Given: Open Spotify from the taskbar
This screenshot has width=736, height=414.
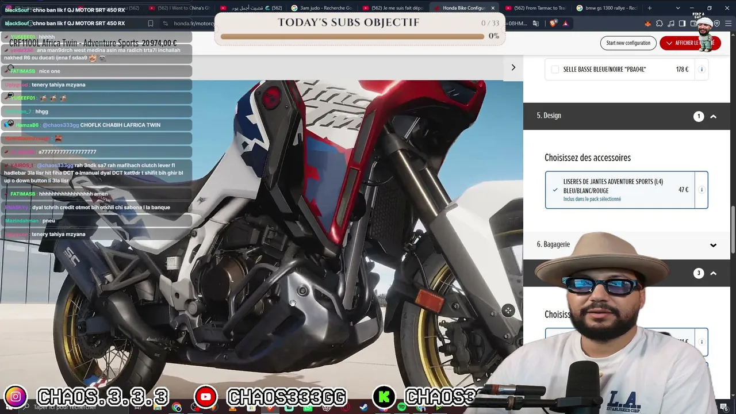Looking at the screenshot, I should (x=402, y=408).
